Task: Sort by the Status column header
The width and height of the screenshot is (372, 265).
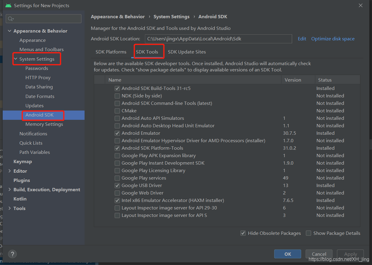Action: (337, 80)
